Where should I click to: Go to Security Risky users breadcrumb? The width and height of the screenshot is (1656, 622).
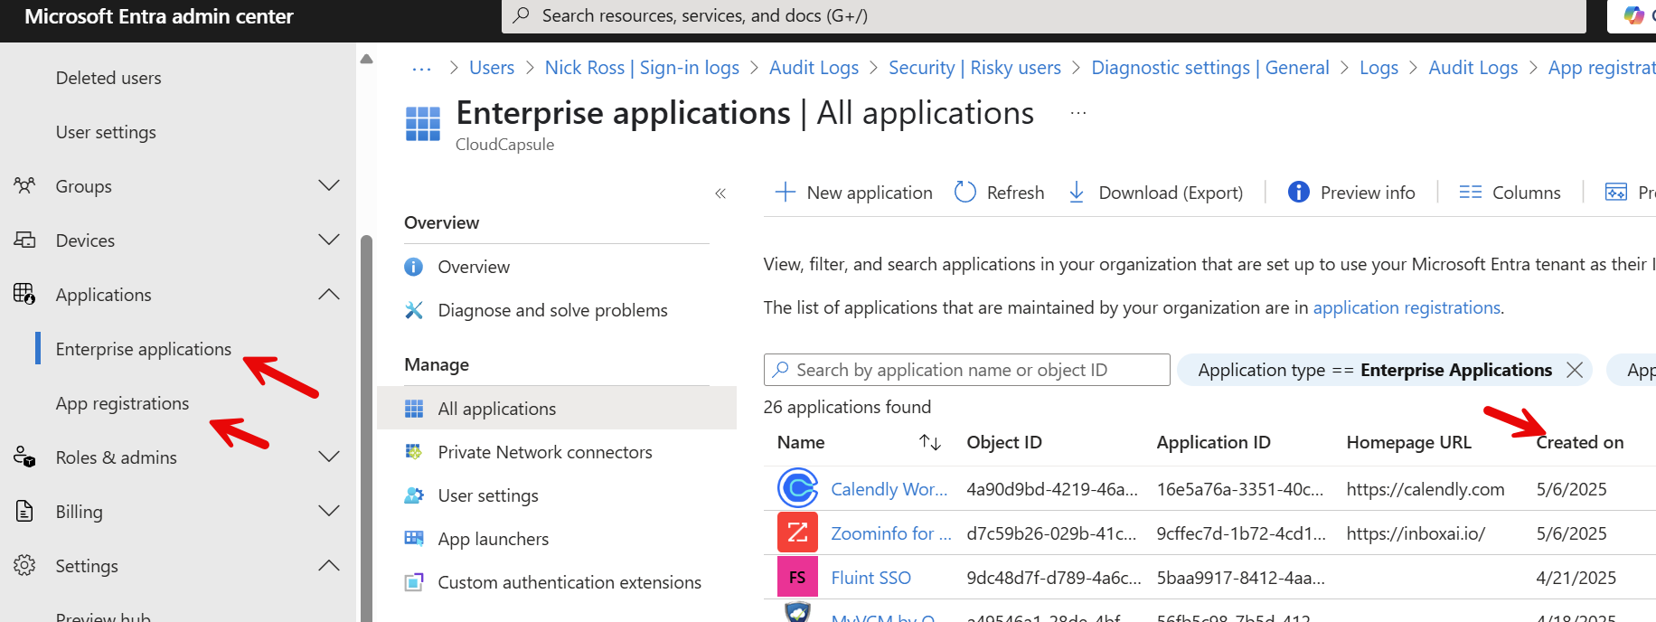tap(974, 68)
